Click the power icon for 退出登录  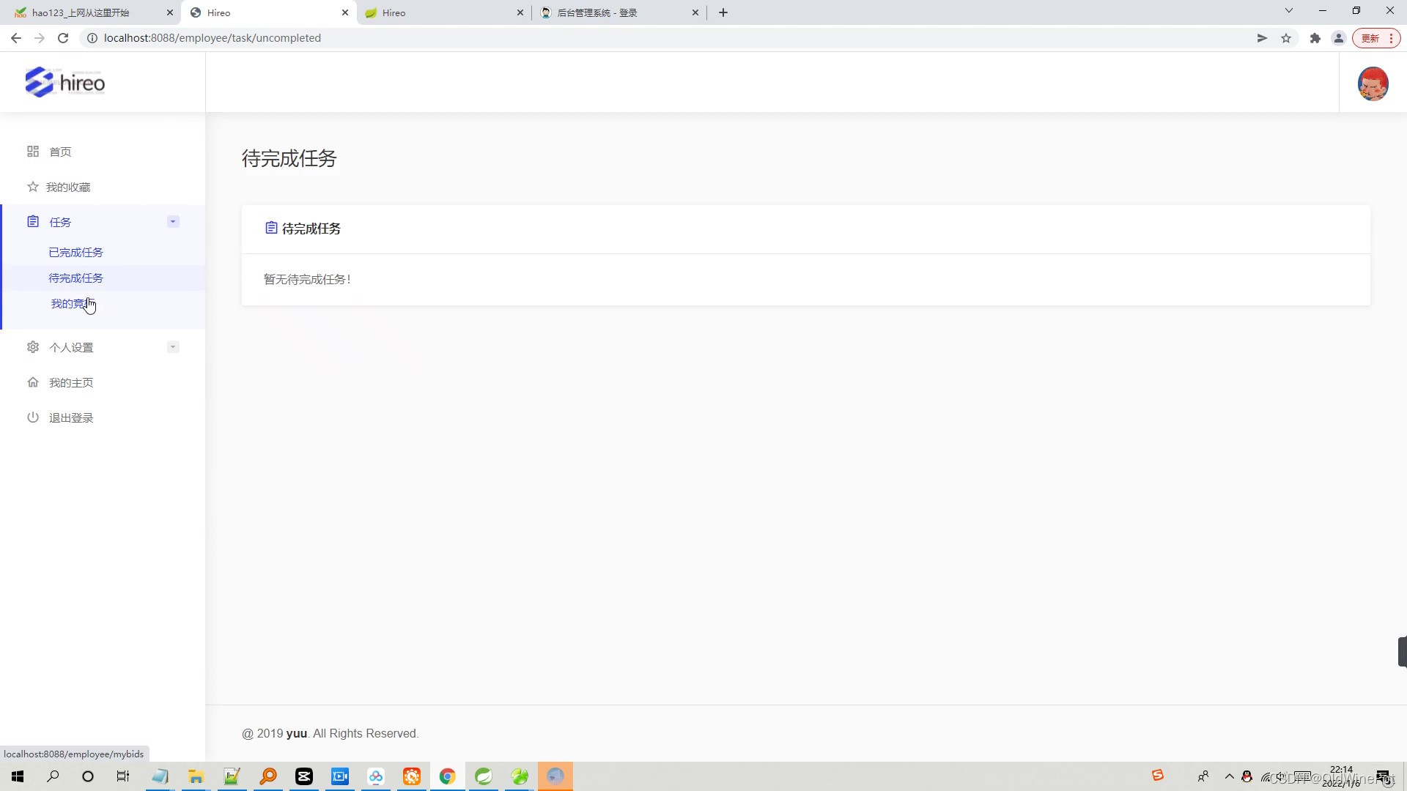click(33, 417)
